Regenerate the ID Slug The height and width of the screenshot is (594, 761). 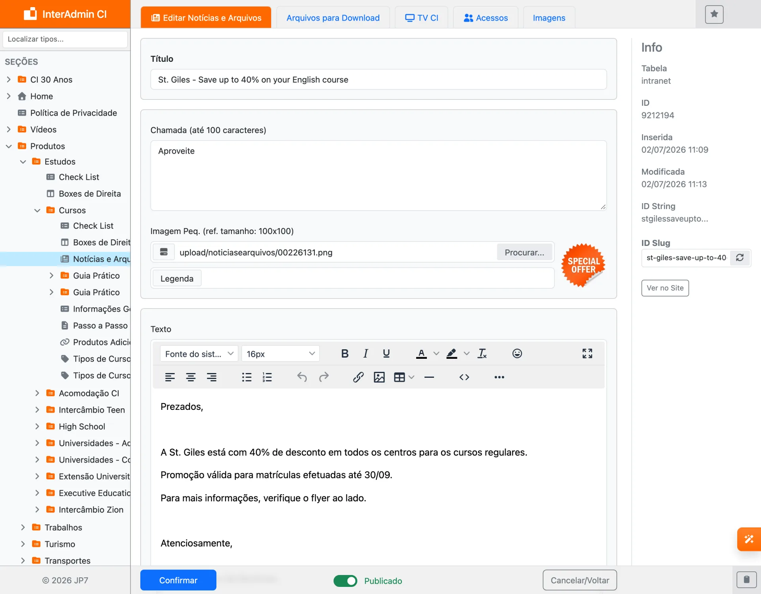pyautogui.click(x=740, y=258)
